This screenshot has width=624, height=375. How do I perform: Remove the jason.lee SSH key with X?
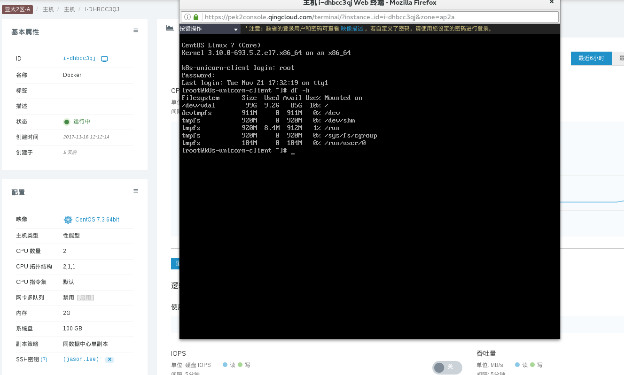pyautogui.click(x=109, y=360)
